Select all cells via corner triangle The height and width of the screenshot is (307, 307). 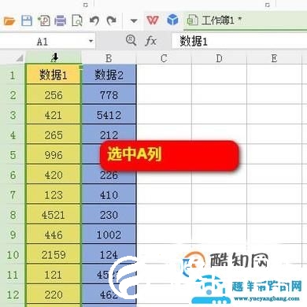(19, 58)
